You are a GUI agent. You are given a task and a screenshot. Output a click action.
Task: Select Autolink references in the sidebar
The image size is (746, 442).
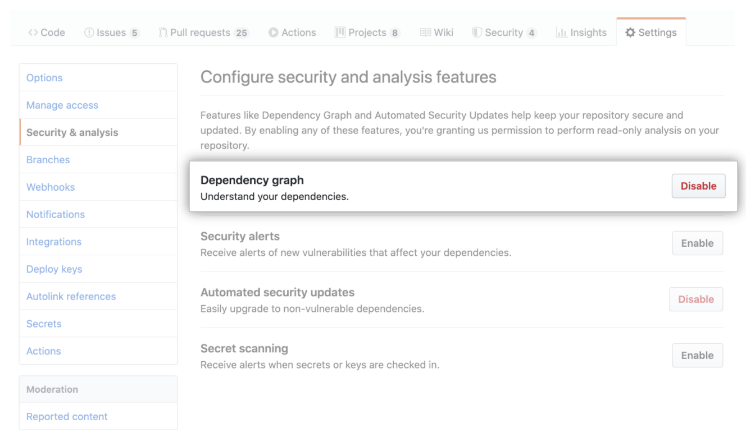click(x=98, y=296)
